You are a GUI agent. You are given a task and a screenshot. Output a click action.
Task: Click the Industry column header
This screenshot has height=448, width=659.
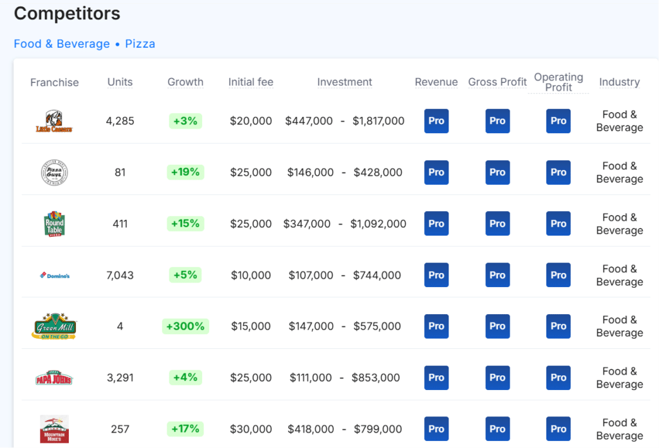pyautogui.click(x=620, y=82)
